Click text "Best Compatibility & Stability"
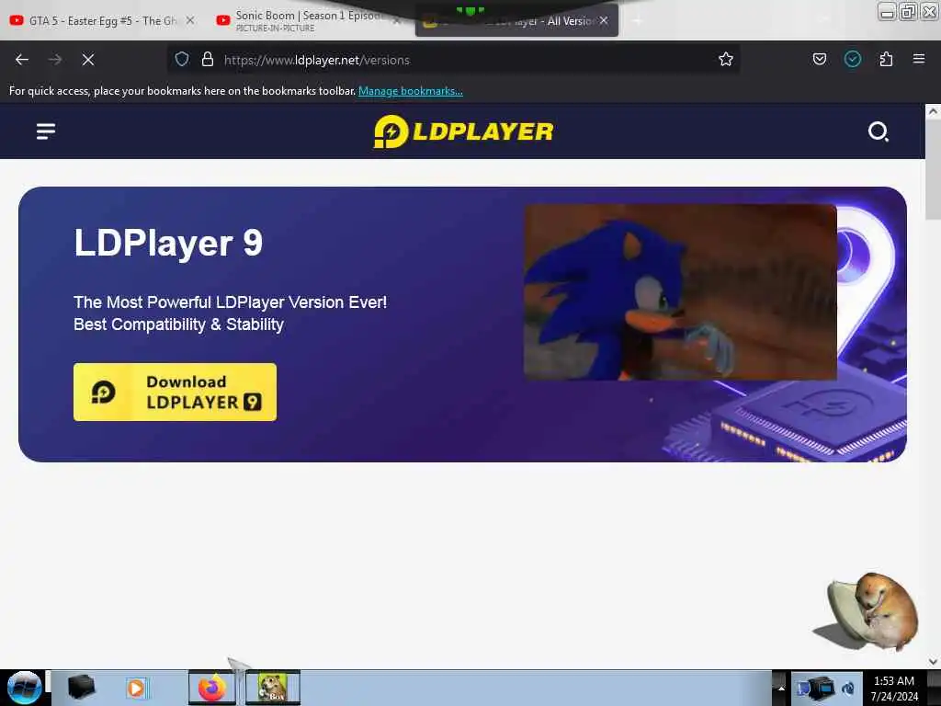The height and width of the screenshot is (706, 941). [x=179, y=325]
